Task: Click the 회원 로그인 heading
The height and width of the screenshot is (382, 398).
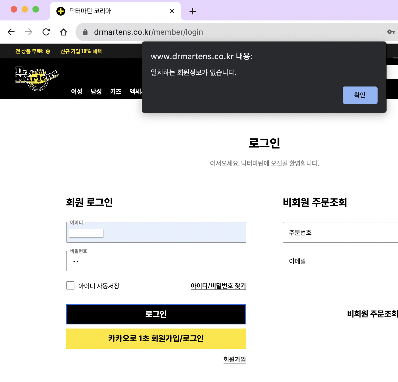Action: pos(89,202)
